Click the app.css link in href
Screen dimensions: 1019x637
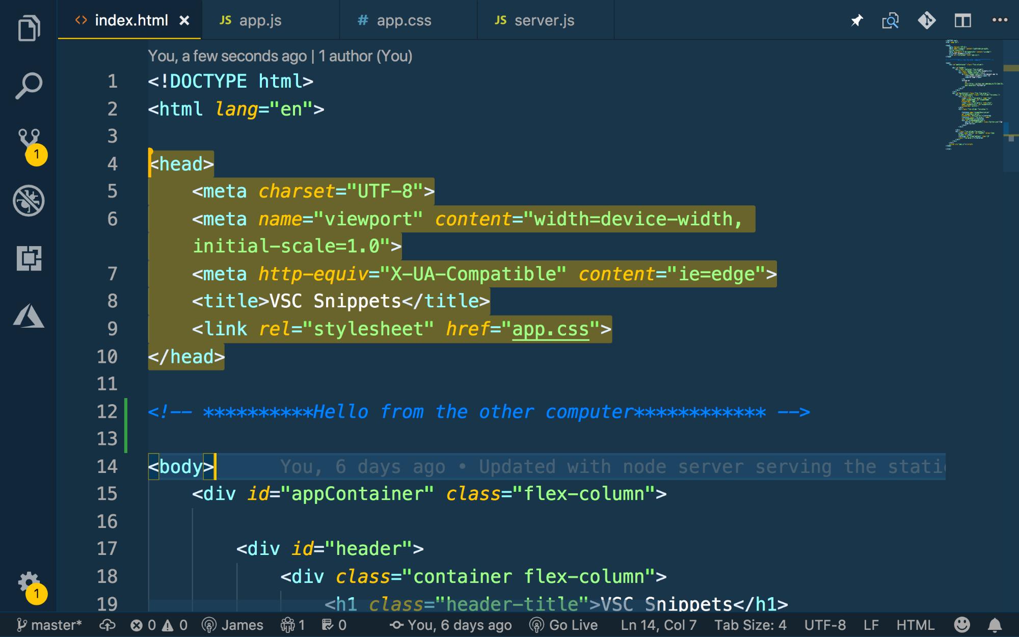click(x=550, y=329)
